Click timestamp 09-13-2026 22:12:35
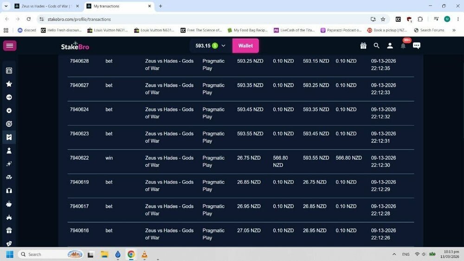Viewport: 464px width, 261px height. [x=384, y=65]
